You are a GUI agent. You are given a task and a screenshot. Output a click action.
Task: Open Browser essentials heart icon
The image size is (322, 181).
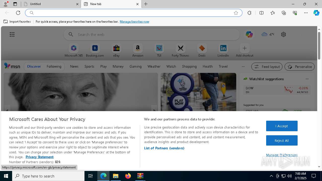[x=295, y=13]
